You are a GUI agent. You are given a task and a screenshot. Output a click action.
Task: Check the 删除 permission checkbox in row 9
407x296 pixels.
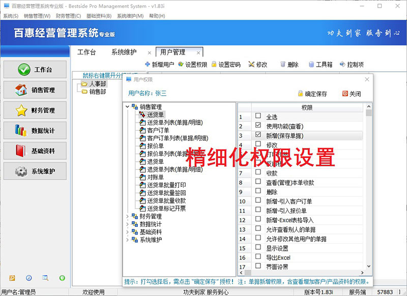pos(258,191)
